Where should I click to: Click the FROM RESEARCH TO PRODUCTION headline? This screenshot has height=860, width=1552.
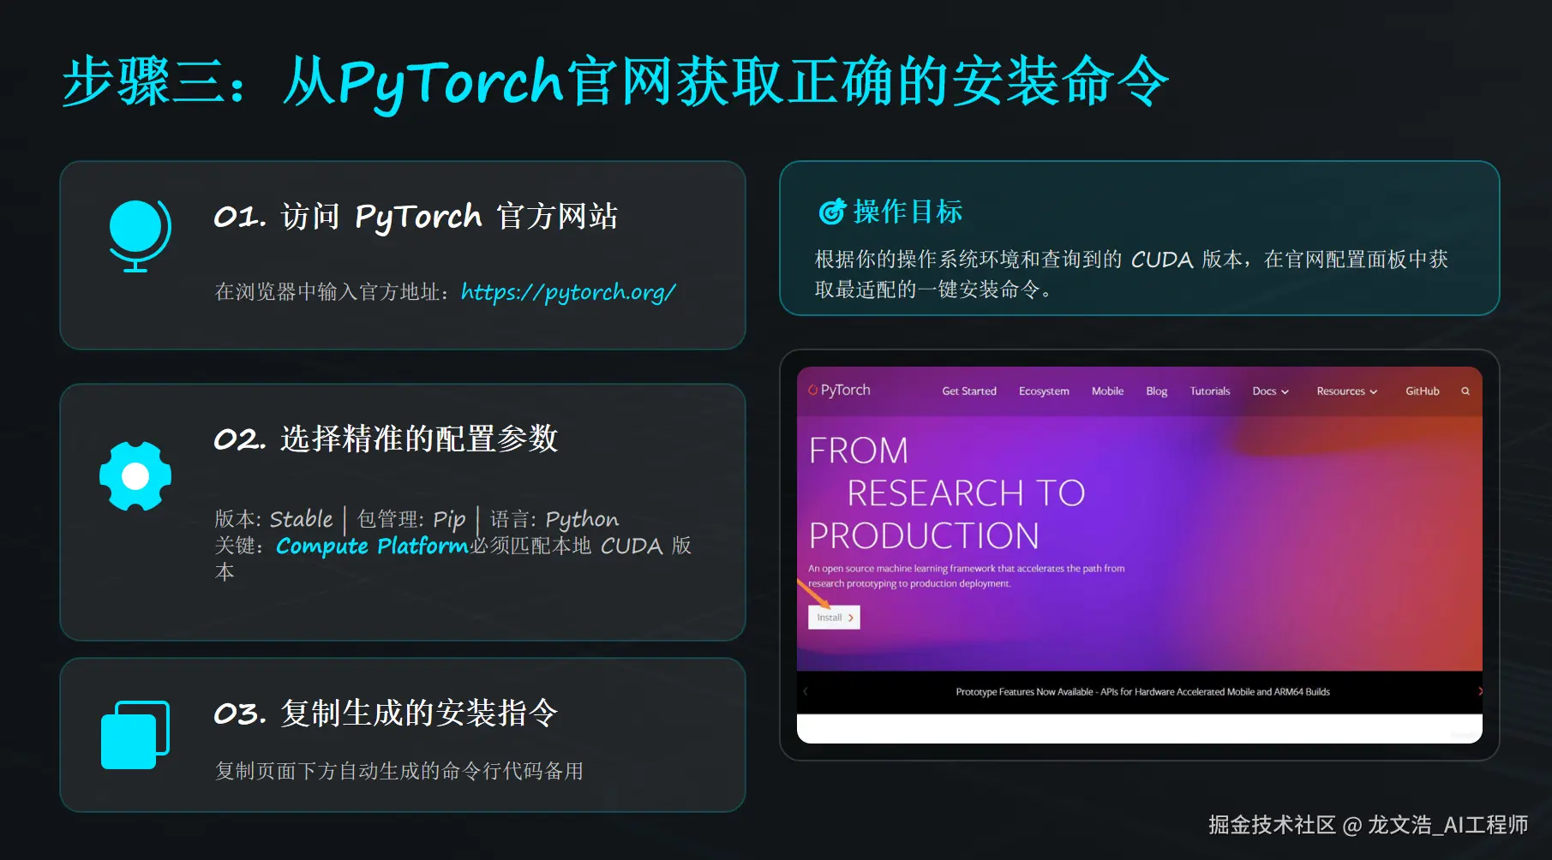pyautogui.click(x=947, y=493)
